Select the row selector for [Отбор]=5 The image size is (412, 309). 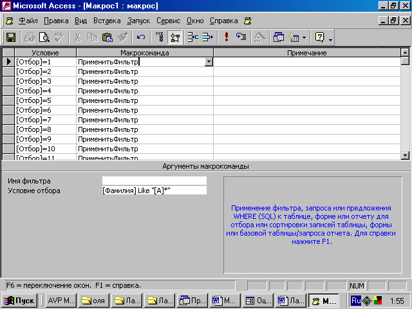click(8, 100)
